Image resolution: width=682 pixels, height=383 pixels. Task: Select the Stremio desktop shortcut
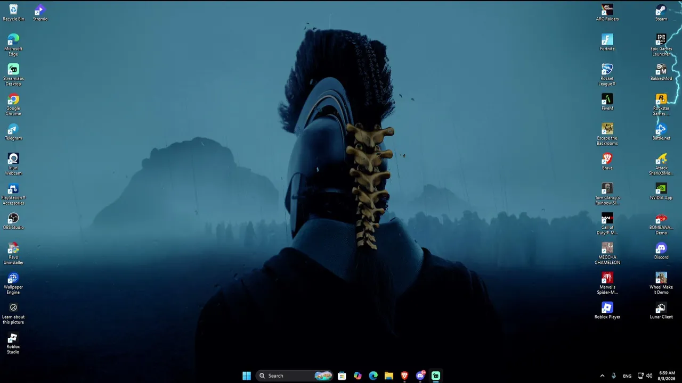pos(40,13)
